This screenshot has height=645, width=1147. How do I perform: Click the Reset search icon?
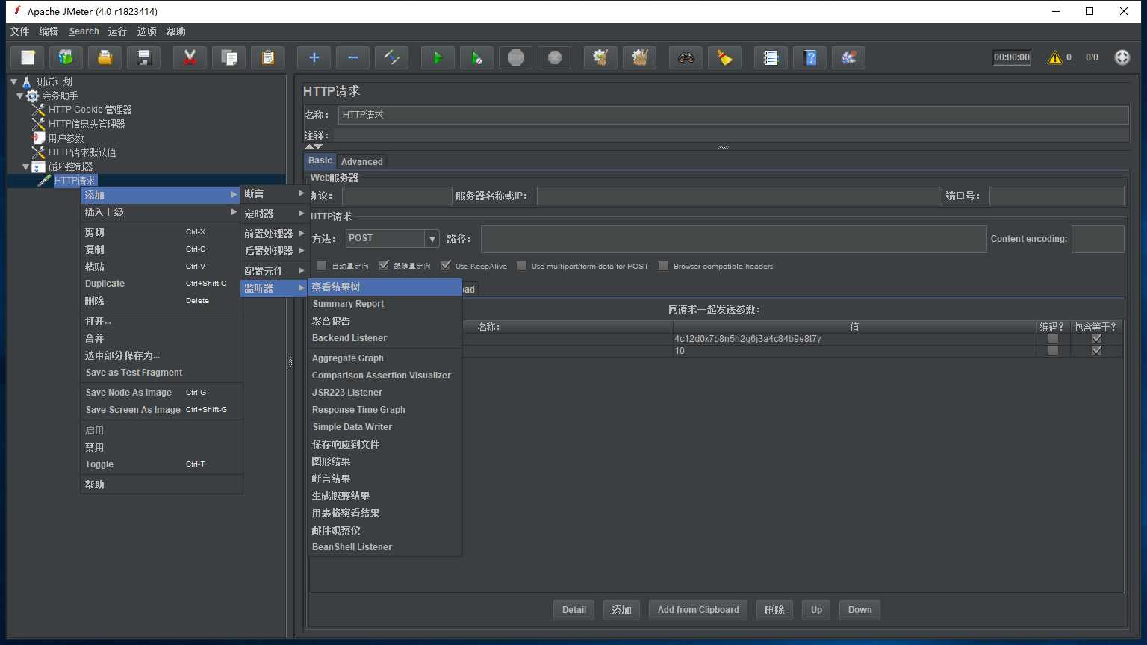tap(724, 57)
